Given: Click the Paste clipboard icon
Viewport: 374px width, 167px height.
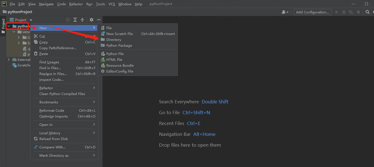Looking at the screenshot, I should tap(36, 54).
